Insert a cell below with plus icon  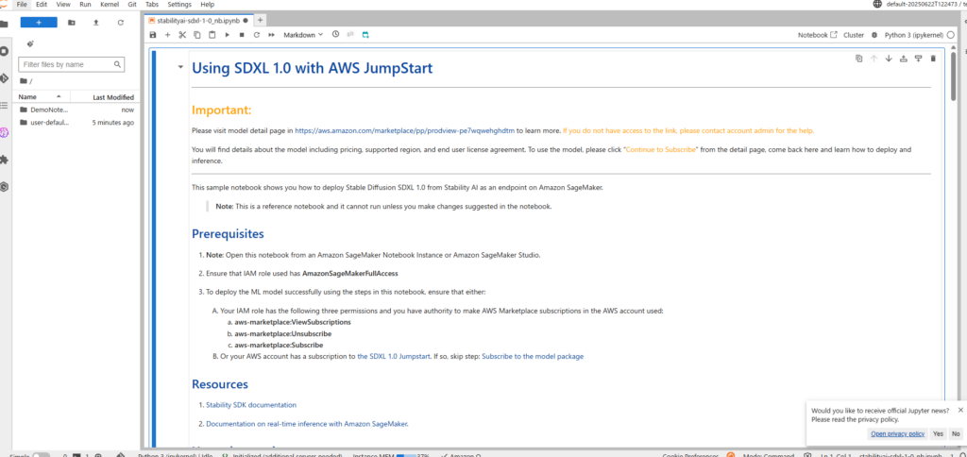[167, 35]
